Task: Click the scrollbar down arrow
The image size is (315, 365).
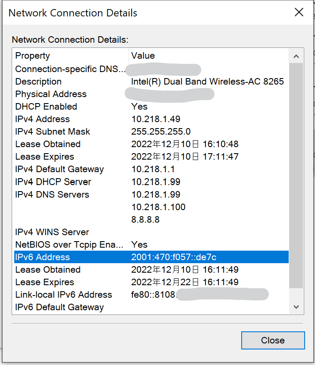Action: click(296, 307)
